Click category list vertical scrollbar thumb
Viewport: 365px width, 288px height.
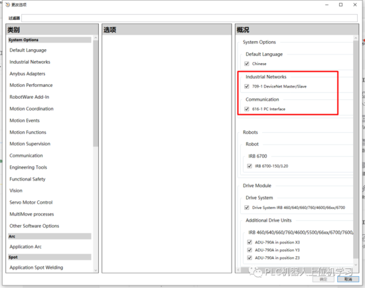96,94
